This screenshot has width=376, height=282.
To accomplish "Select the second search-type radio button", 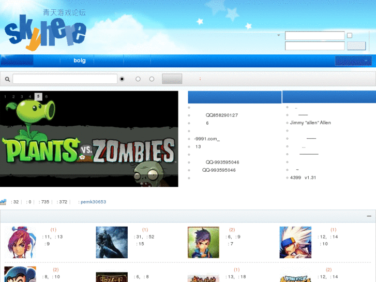I will 138,79.
